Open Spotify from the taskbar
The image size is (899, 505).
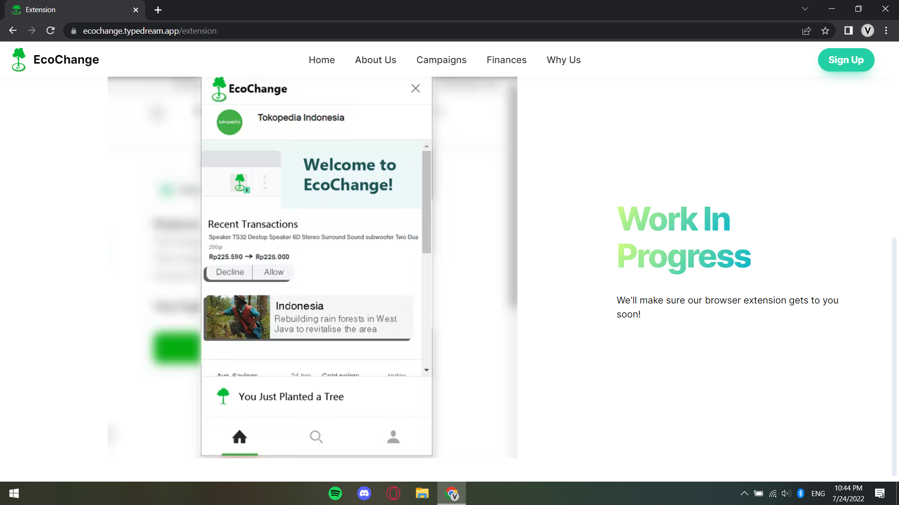click(335, 493)
